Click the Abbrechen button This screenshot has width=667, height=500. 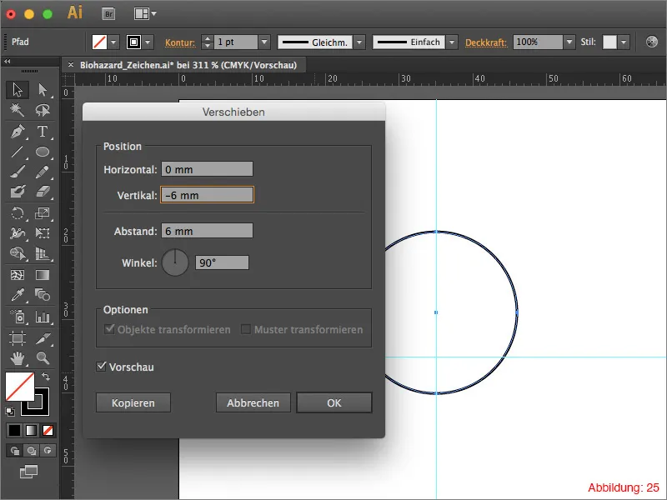pos(253,402)
